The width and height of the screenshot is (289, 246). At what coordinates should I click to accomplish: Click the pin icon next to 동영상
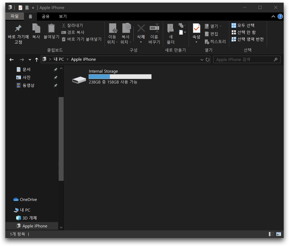55,85
